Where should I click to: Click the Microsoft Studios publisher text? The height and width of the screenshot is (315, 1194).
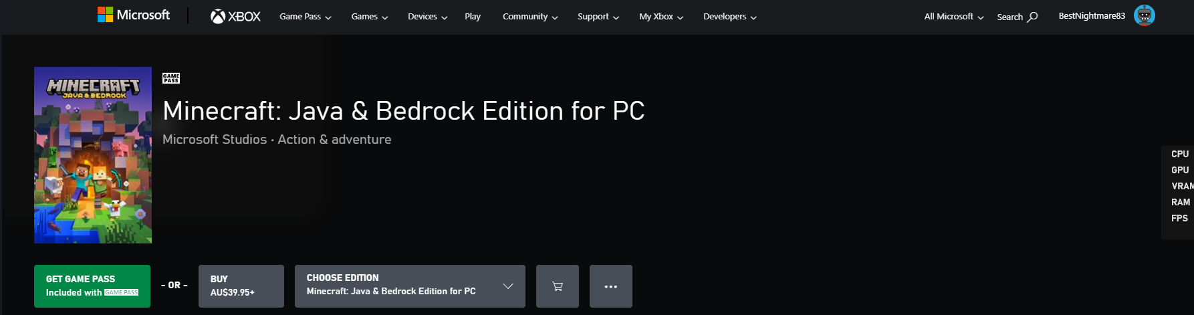(x=215, y=139)
